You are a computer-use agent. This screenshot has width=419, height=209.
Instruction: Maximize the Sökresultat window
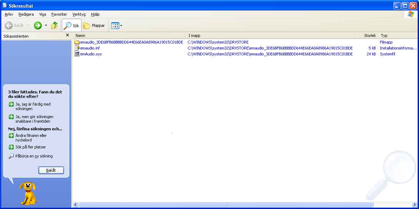point(405,6)
